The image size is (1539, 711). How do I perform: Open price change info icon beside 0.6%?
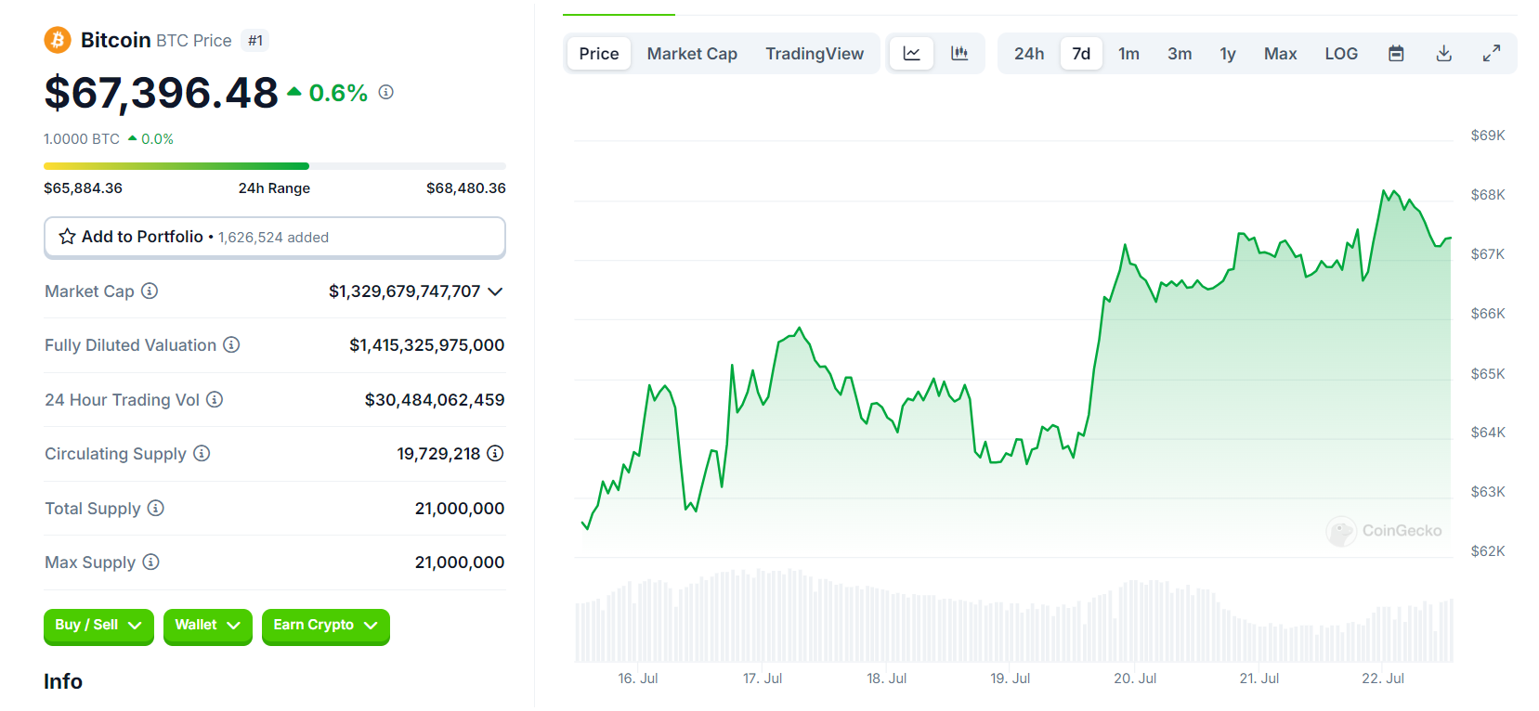pyautogui.click(x=386, y=92)
